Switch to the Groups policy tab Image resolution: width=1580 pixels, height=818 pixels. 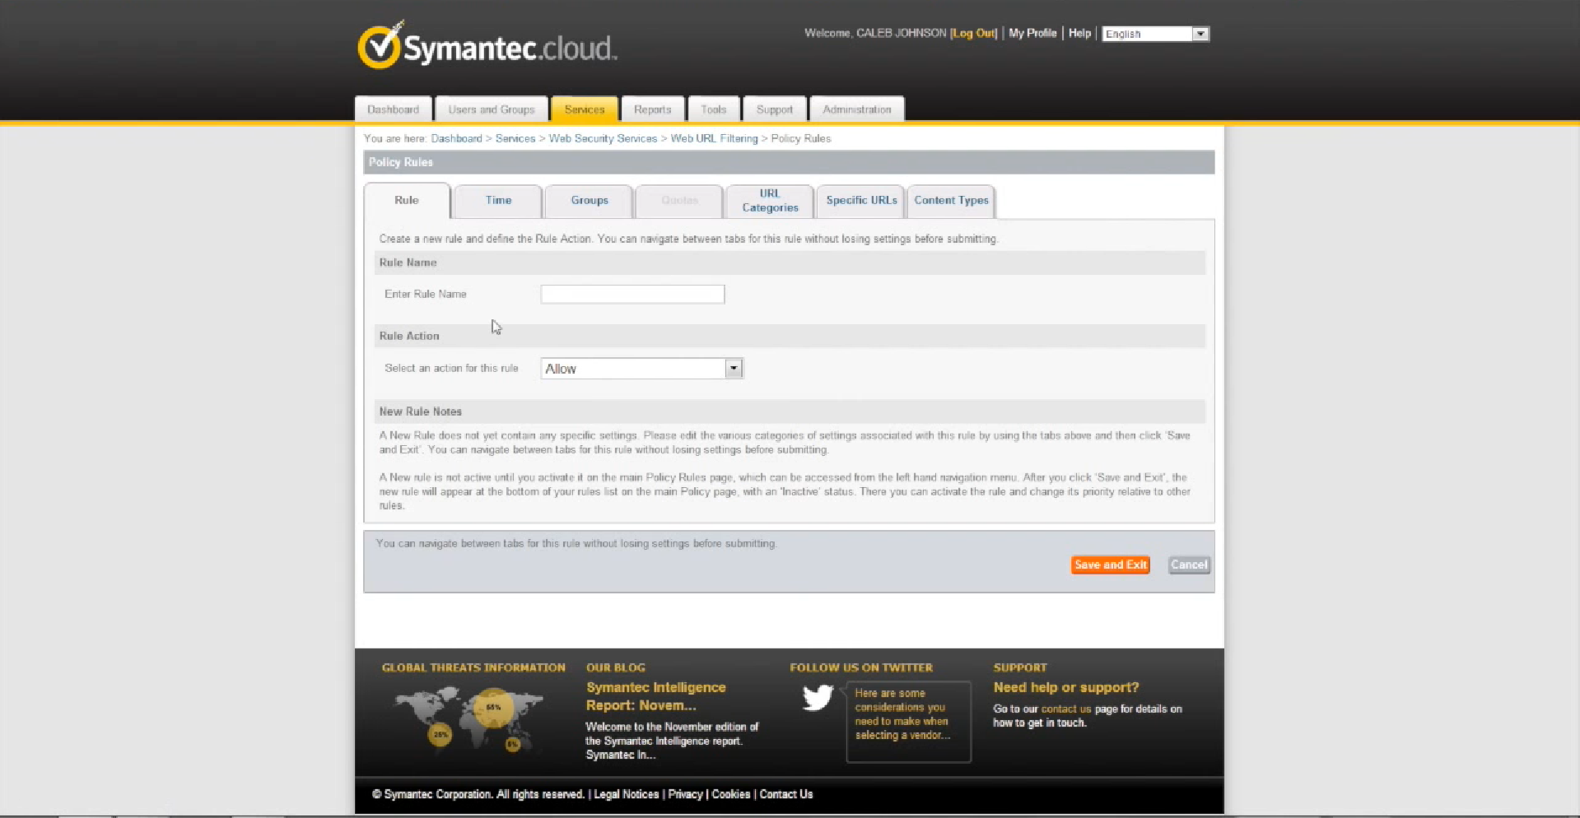pyautogui.click(x=590, y=201)
